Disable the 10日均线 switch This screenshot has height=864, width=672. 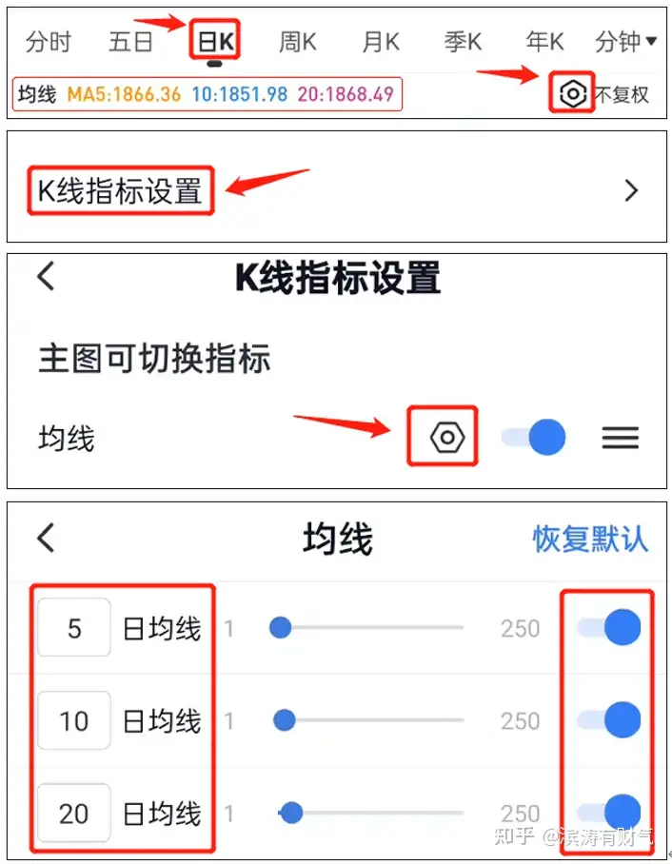click(x=609, y=719)
